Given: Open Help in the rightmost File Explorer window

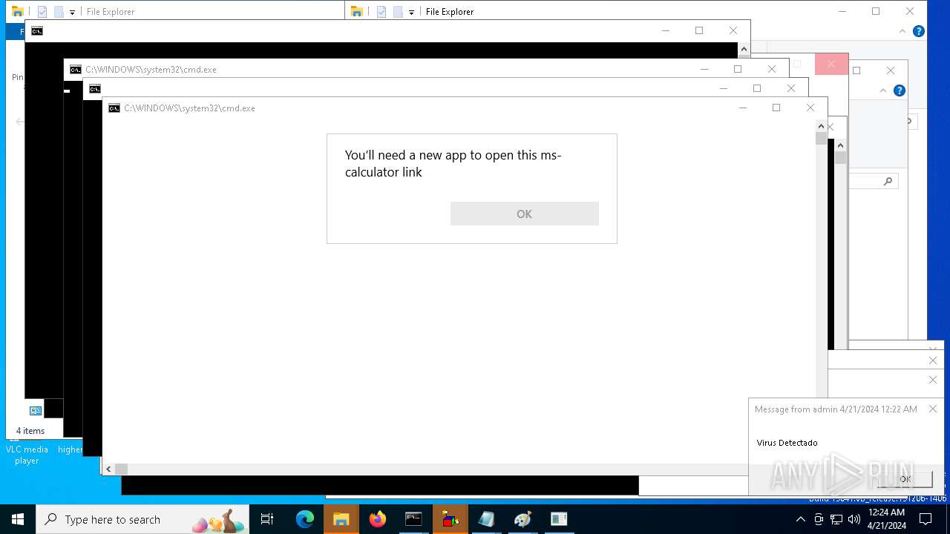Looking at the screenshot, I should pyautogui.click(x=918, y=31).
